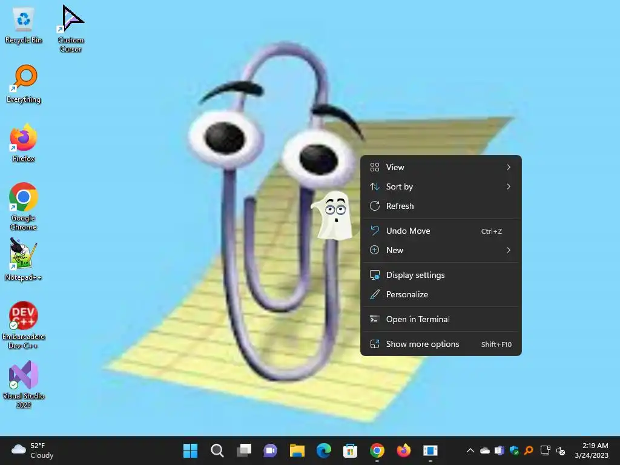Expand the New submenu arrow
Screen dimensions: 620x465
pos(509,250)
